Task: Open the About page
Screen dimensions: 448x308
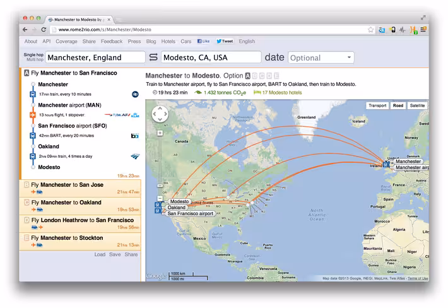Action: tap(30, 41)
